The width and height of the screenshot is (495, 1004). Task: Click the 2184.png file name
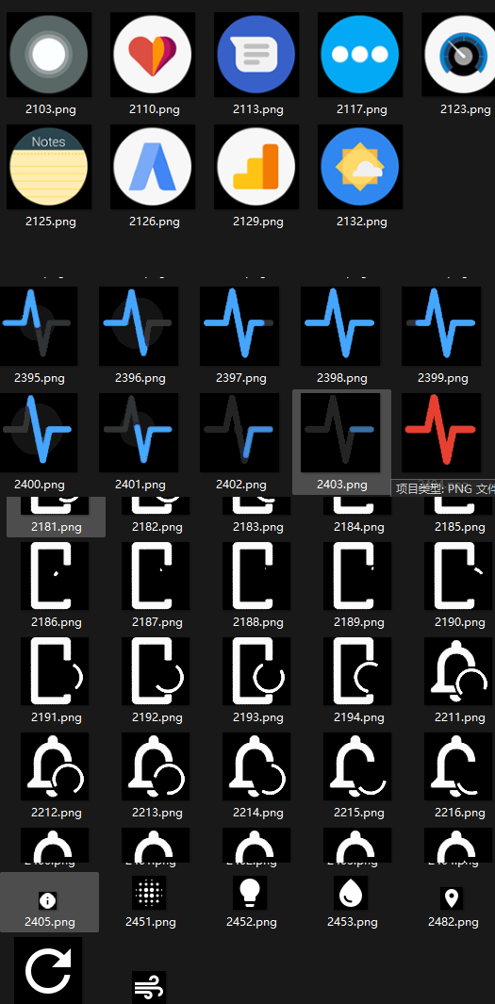358,527
